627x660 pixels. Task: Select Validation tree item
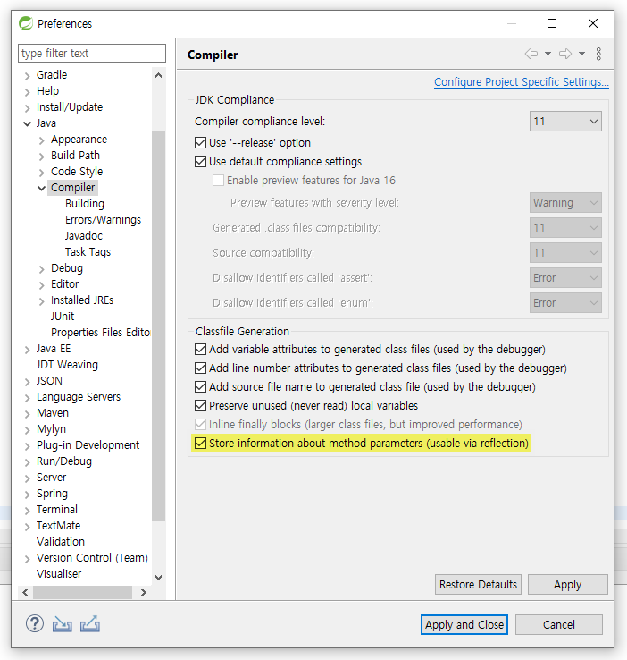coord(61,541)
